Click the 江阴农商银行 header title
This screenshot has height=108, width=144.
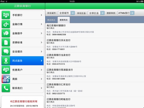pos(22,6)
